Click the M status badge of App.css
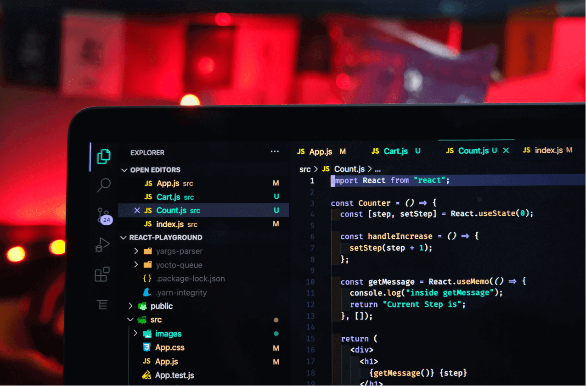Viewport: 586px width, 386px height. tap(276, 348)
